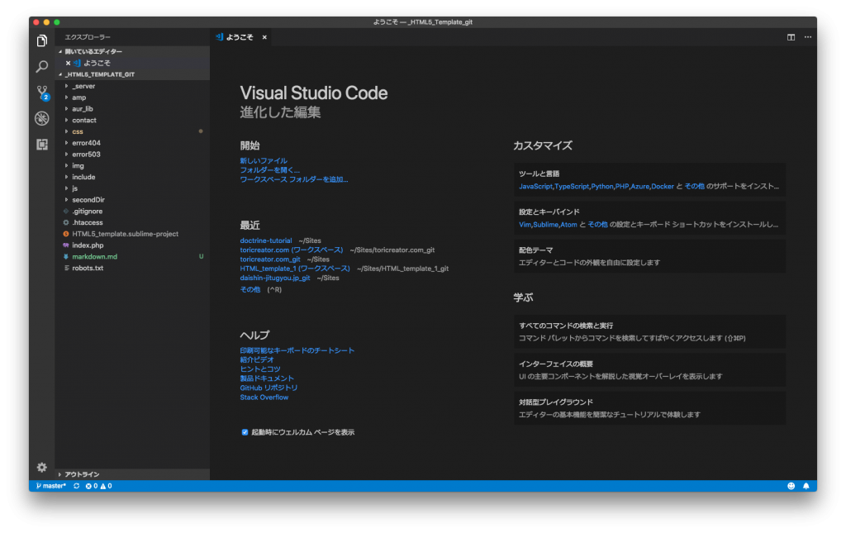Toggle 起動時にウェルカム ページを表示 checkbox
The width and height of the screenshot is (846, 533).
point(245,432)
